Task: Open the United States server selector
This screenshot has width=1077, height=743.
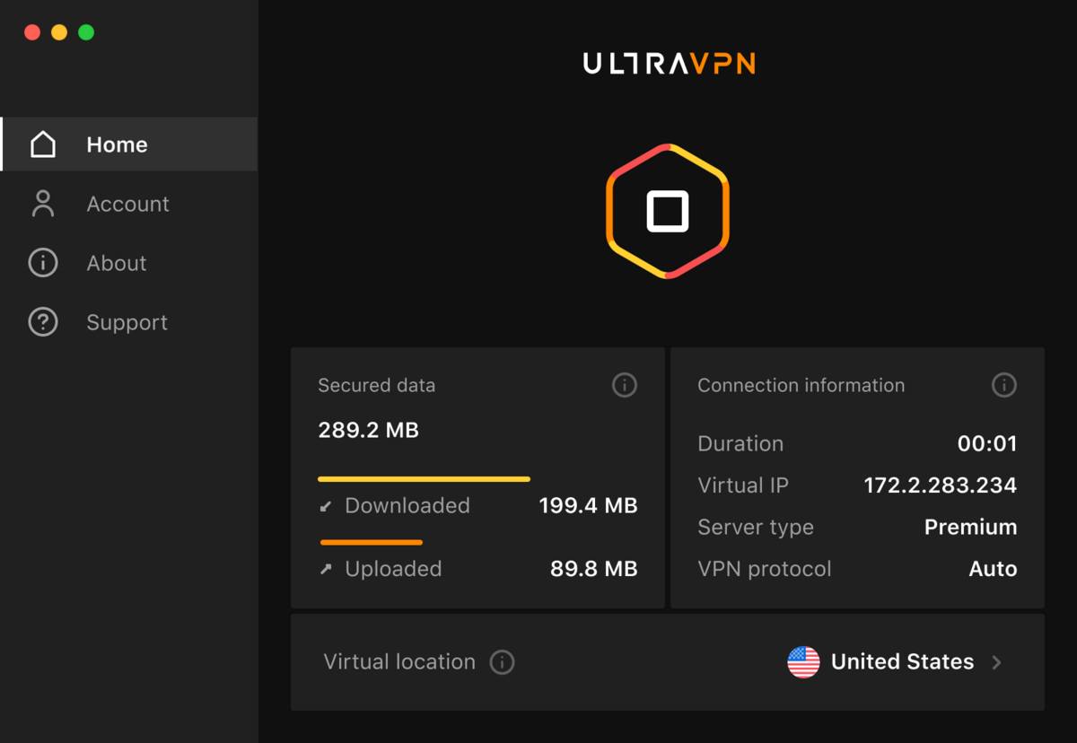Action: pyautogui.click(x=902, y=661)
